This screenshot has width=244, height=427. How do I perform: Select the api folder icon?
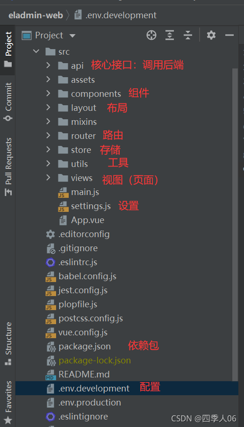click(63, 65)
